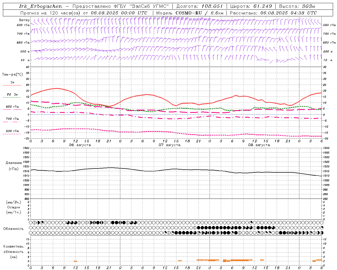Viewport: 337px width, 270px height.
Task: Click the '(мм/3ч.)' precipitation unit label
Action: coord(14,202)
